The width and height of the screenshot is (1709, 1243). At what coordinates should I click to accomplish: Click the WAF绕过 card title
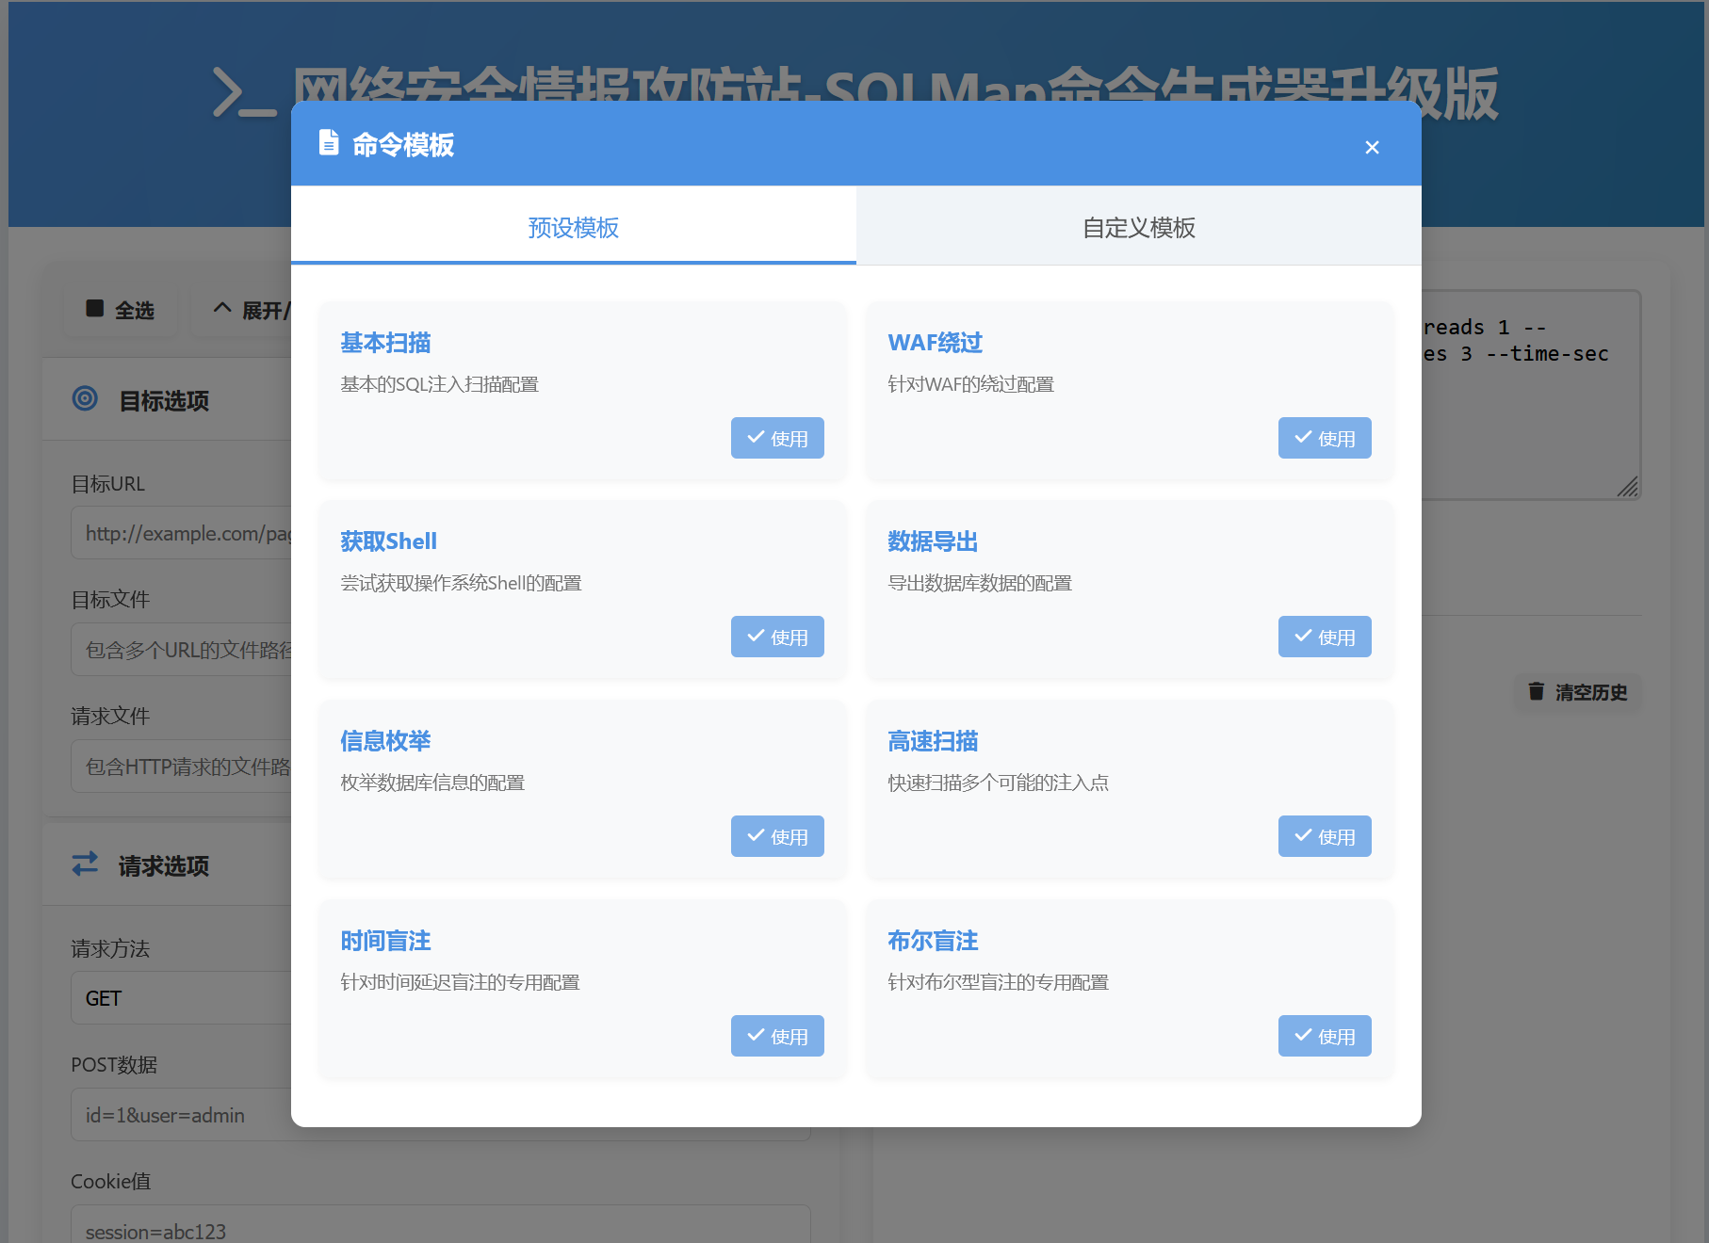935,343
